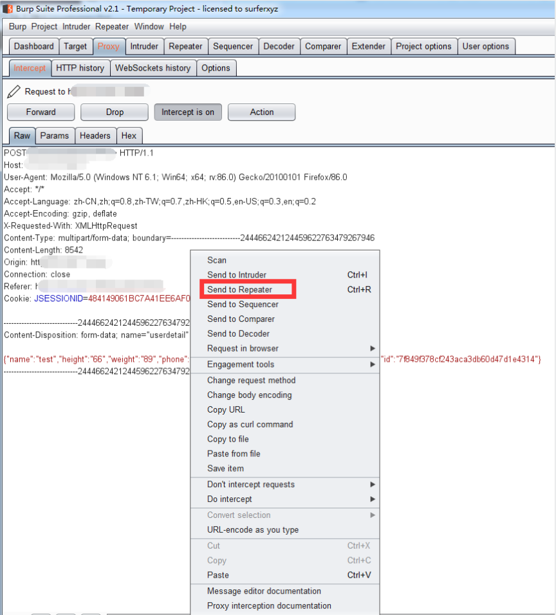This screenshot has height=615, width=556.
Task: Switch to the Decoder tab
Action: [279, 46]
